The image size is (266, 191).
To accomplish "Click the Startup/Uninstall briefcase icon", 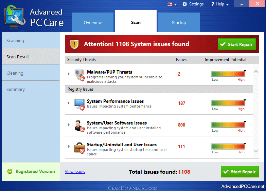I will point(79,148).
